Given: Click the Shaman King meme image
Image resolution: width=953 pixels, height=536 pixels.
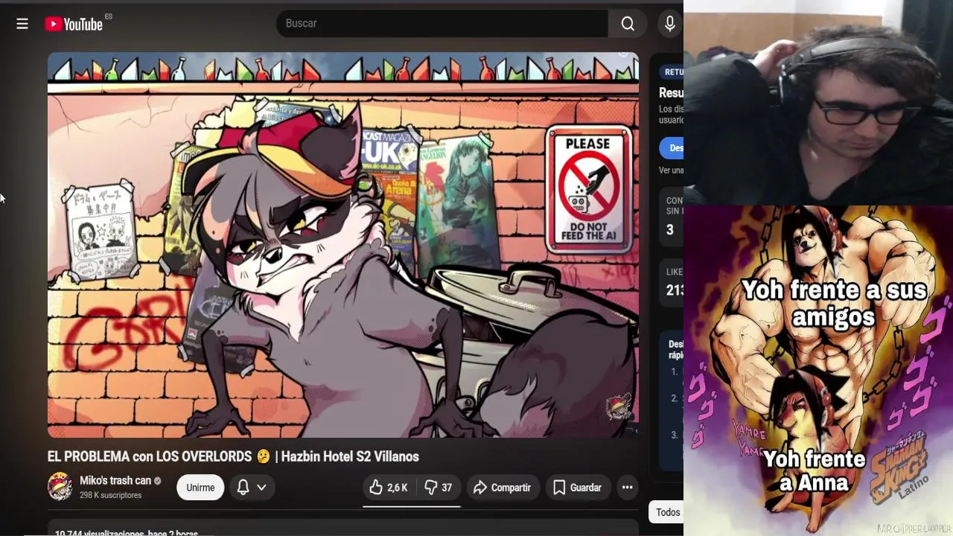Looking at the screenshot, I should click(818, 371).
